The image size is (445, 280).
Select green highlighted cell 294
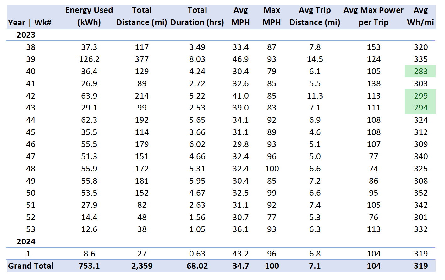point(420,108)
